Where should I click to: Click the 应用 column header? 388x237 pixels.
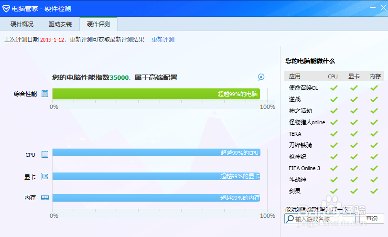[295, 76]
